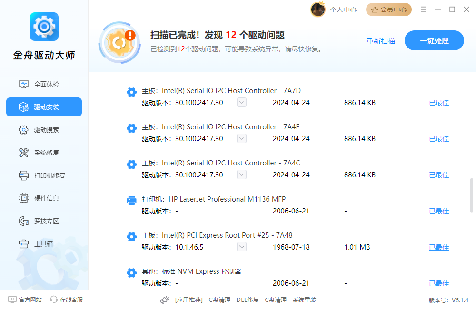Click the HP LaserJet printer icon

coord(131,200)
